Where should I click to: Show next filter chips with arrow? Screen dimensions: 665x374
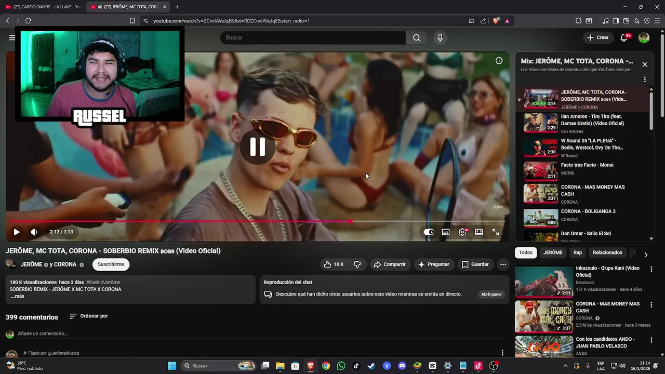[646, 255]
